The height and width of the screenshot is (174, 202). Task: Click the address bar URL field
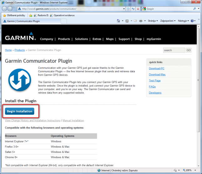pos(70,9)
